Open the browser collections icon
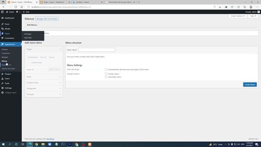 [x=245, y=7]
